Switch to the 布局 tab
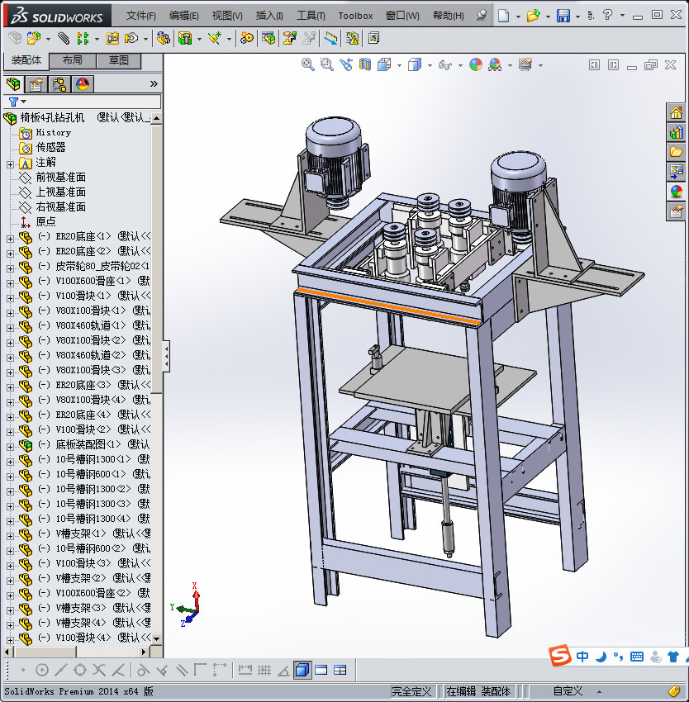 (73, 60)
